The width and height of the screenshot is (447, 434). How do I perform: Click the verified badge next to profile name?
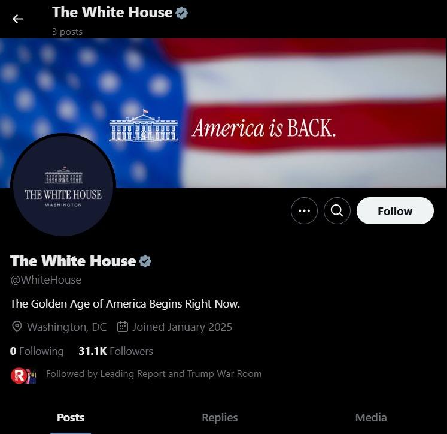[145, 261]
